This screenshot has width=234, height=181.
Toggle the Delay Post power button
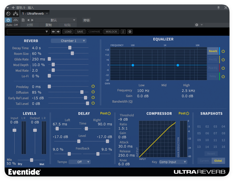click(x=109, y=113)
